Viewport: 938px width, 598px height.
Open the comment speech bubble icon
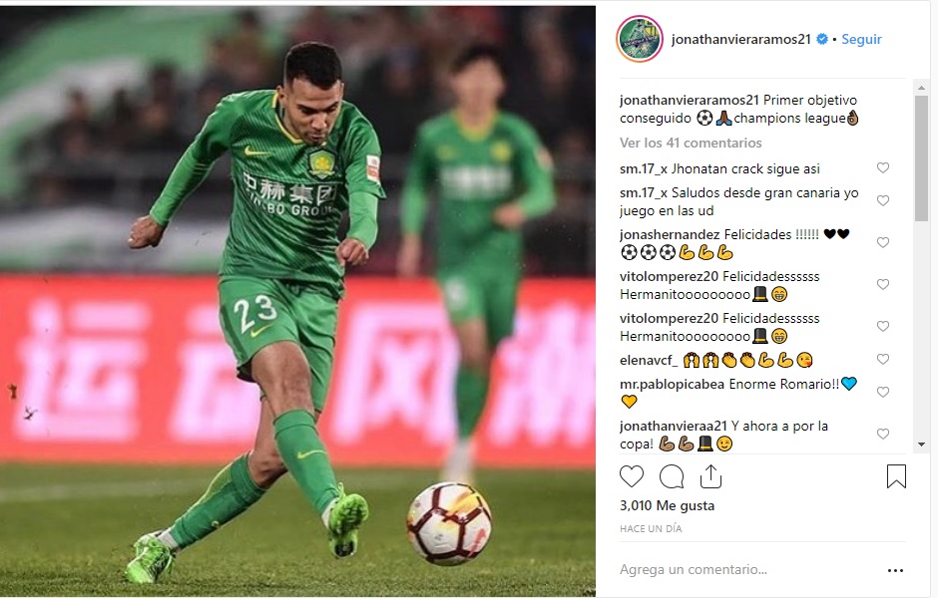pyautogui.click(x=672, y=476)
